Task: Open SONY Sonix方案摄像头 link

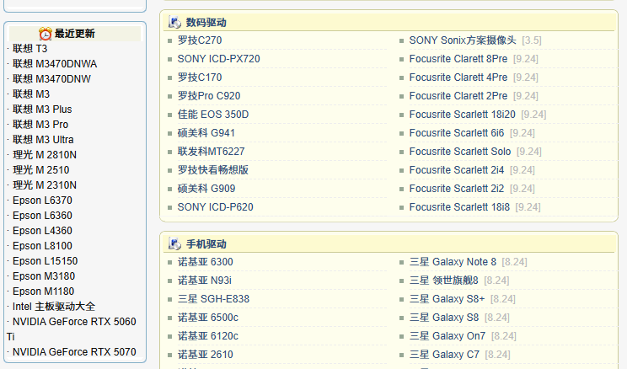Action: 463,40
